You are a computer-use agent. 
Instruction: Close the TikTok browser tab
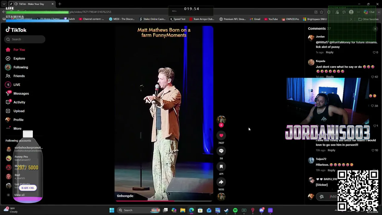coord(53,4)
